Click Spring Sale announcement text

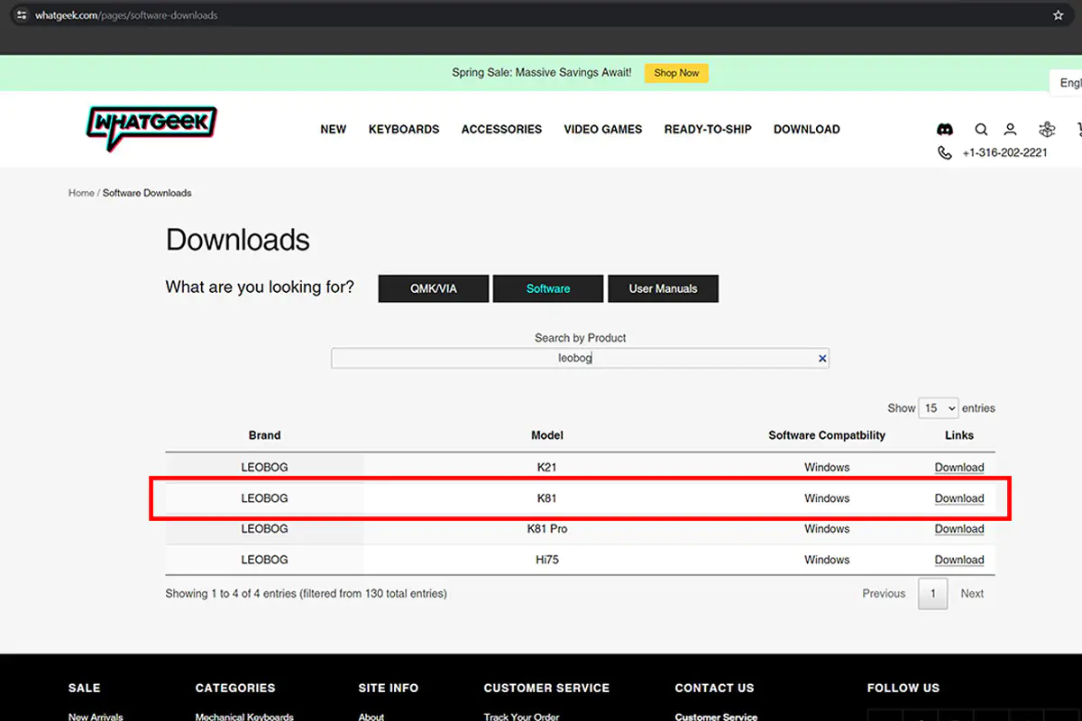click(x=542, y=73)
